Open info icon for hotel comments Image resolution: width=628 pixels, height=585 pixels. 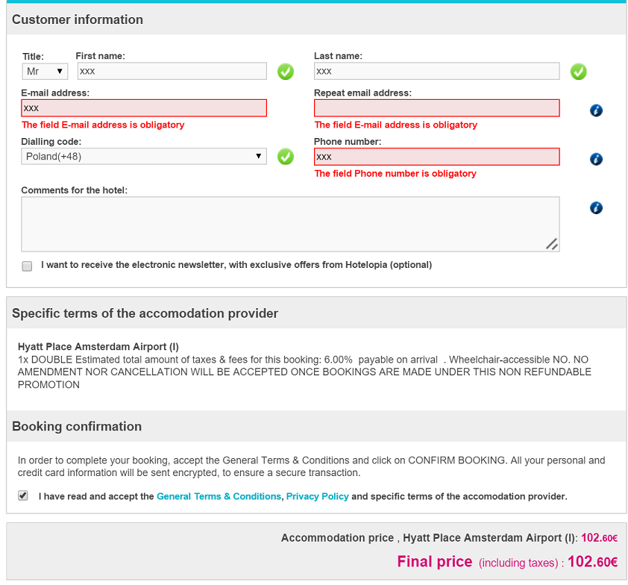pos(596,207)
